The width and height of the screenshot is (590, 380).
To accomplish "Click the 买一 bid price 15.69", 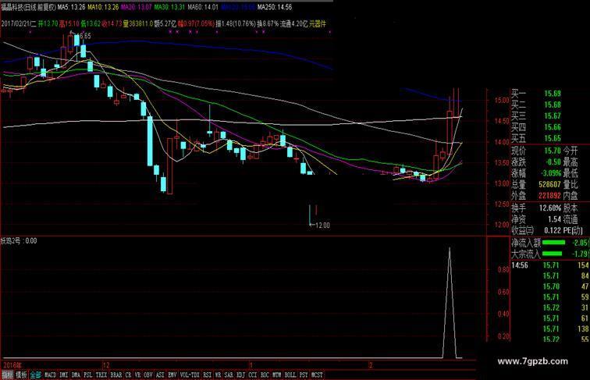I will (553, 94).
